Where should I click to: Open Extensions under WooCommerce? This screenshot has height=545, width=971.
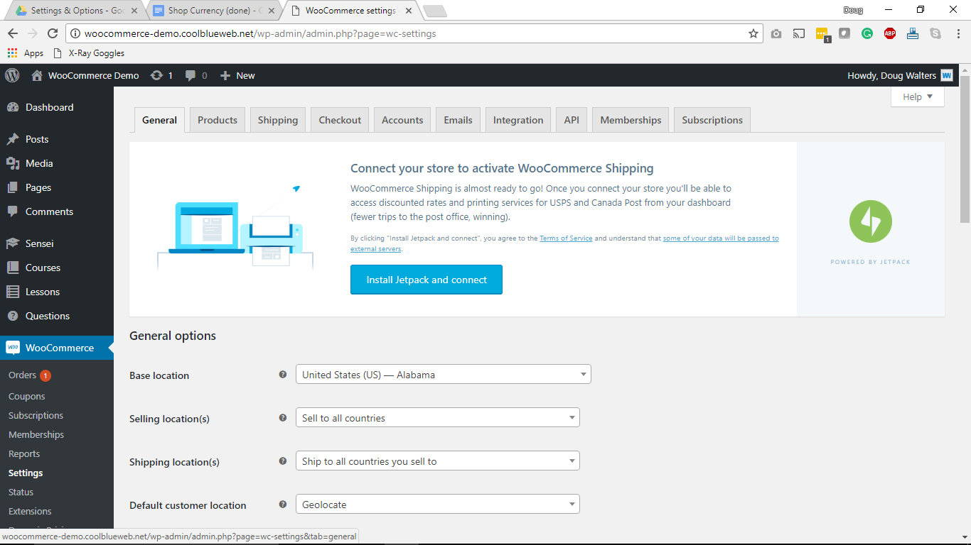[30, 511]
